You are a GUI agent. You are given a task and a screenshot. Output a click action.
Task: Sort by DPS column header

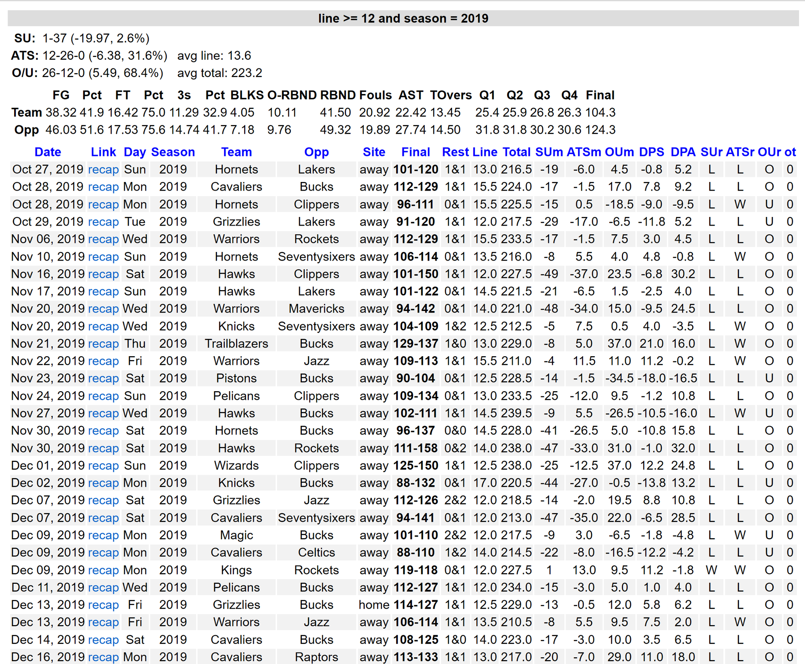(x=651, y=152)
